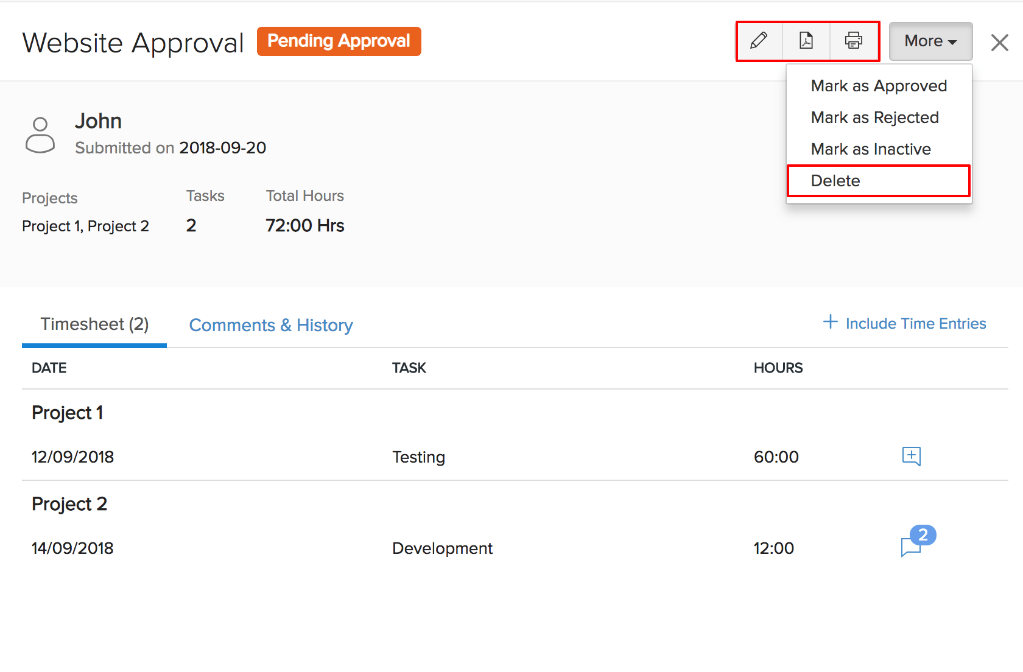The height and width of the screenshot is (672, 1023).
Task: Click Include Time Entries link
Action: (915, 323)
